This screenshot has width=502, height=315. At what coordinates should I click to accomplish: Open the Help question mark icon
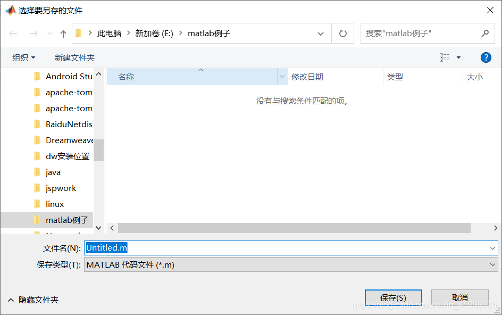coord(486,57)
